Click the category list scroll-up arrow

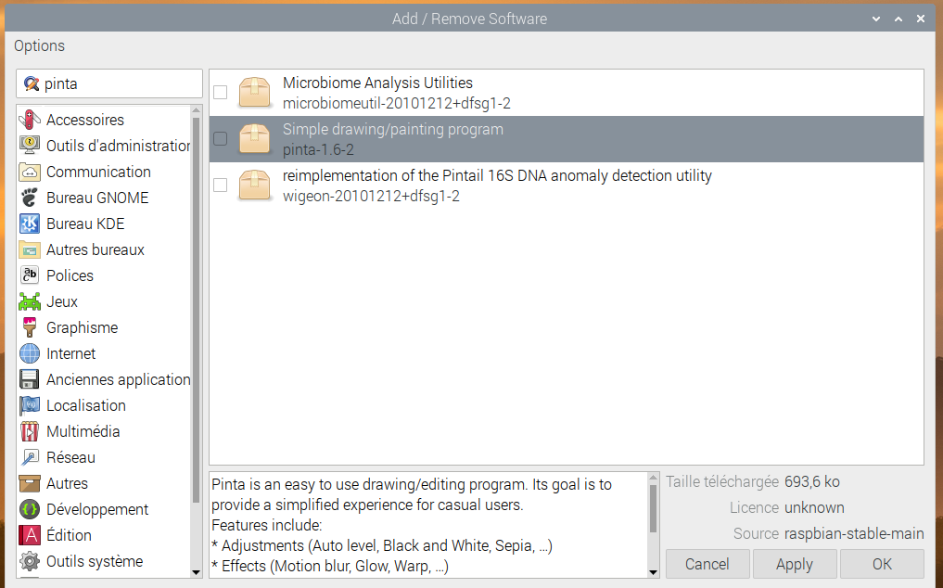coord(196,110)
